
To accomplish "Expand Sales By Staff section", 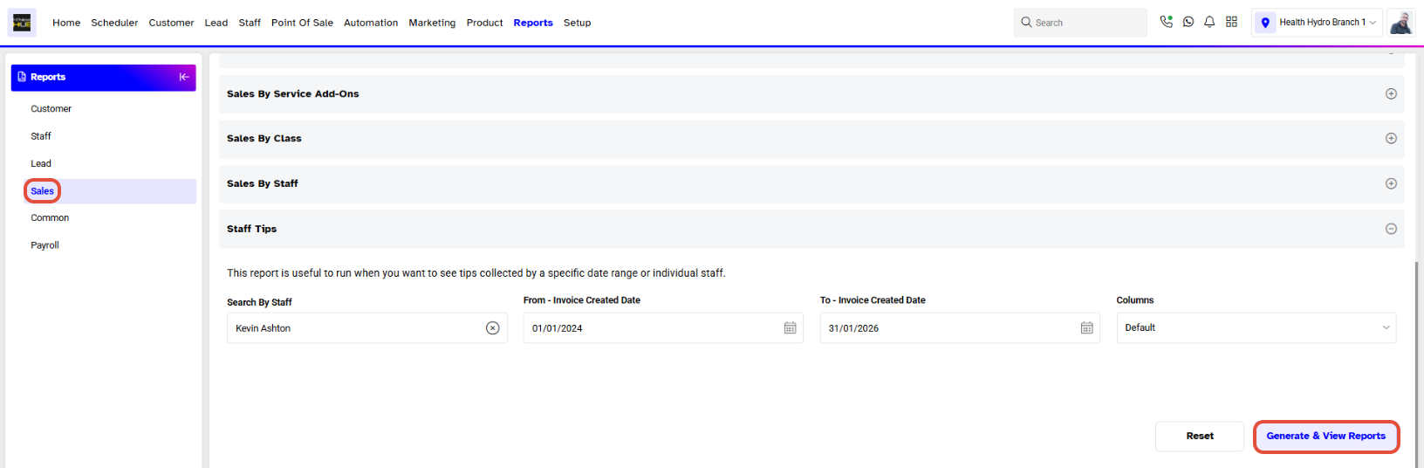I will [x=1391, y=183].
